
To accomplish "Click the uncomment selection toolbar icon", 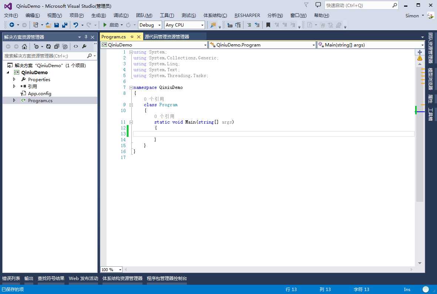I will 238,25.
